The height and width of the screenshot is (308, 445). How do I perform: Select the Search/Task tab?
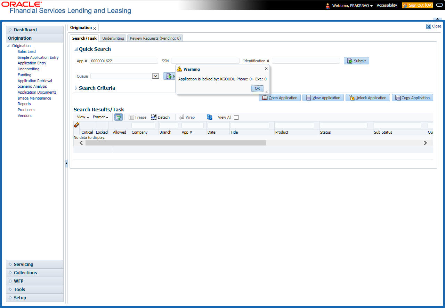[x=84, y=38]
